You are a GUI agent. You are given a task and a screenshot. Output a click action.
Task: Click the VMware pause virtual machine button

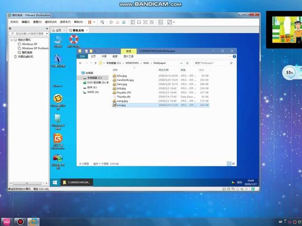click(89, 22)
